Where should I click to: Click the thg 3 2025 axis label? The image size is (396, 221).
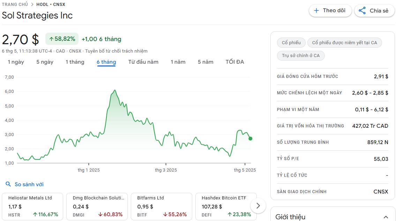pos(166,170)
